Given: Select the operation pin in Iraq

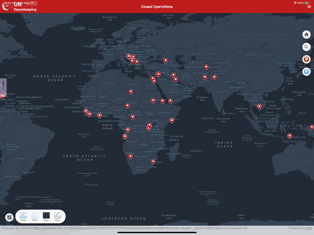Looking at the screenshot, I should pyautogui.click(x=174, y=75).
